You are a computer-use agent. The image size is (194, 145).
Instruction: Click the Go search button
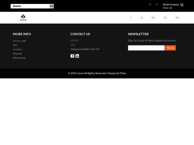[x=52, y=6]
